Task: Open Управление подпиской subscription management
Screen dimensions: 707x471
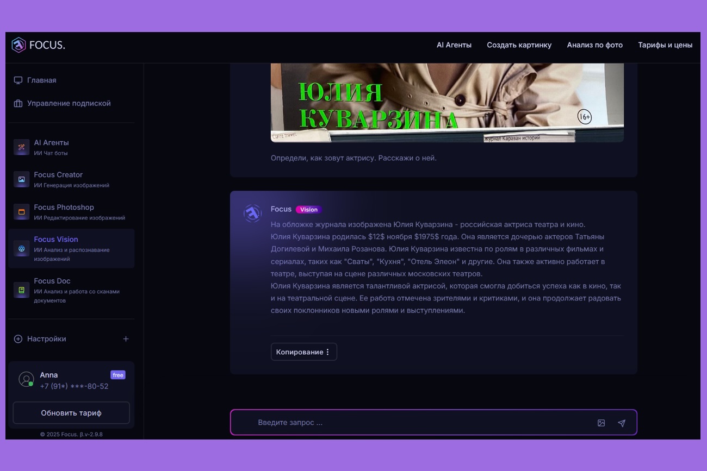Action: [x=69, y=103]
